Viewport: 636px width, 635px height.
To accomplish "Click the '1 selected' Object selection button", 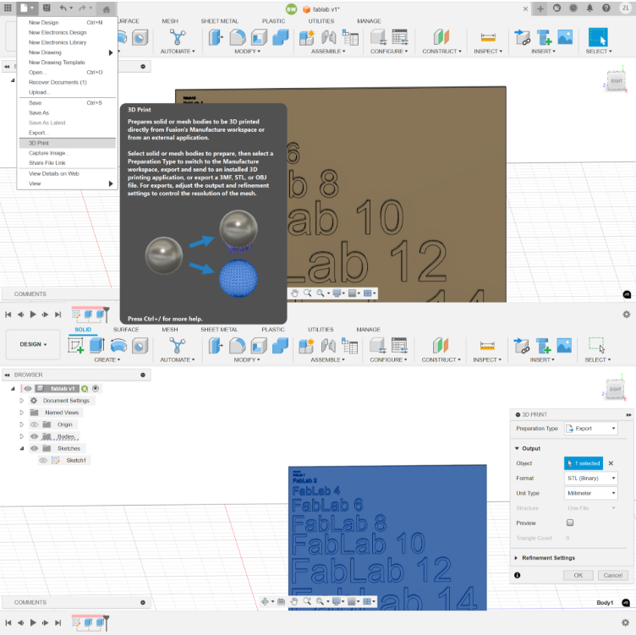I will point(584,463).
